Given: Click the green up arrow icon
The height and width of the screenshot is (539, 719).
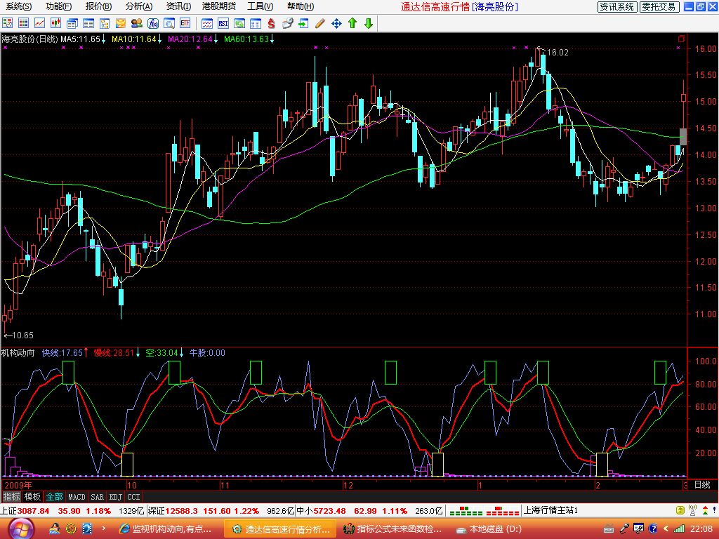Looking at the screenshot, I should [x=352, y=23].
